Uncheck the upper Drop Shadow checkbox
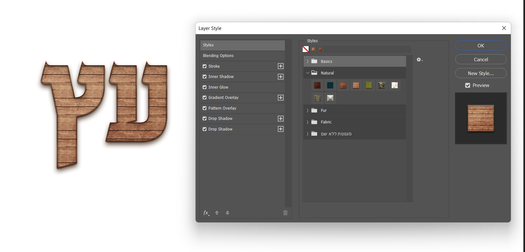Image resolution: width=525 pixels, height=252 pixels. point(205,119)
